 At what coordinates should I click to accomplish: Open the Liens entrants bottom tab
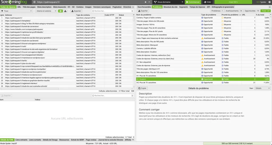pyautogui.click(x=21, y=140)
